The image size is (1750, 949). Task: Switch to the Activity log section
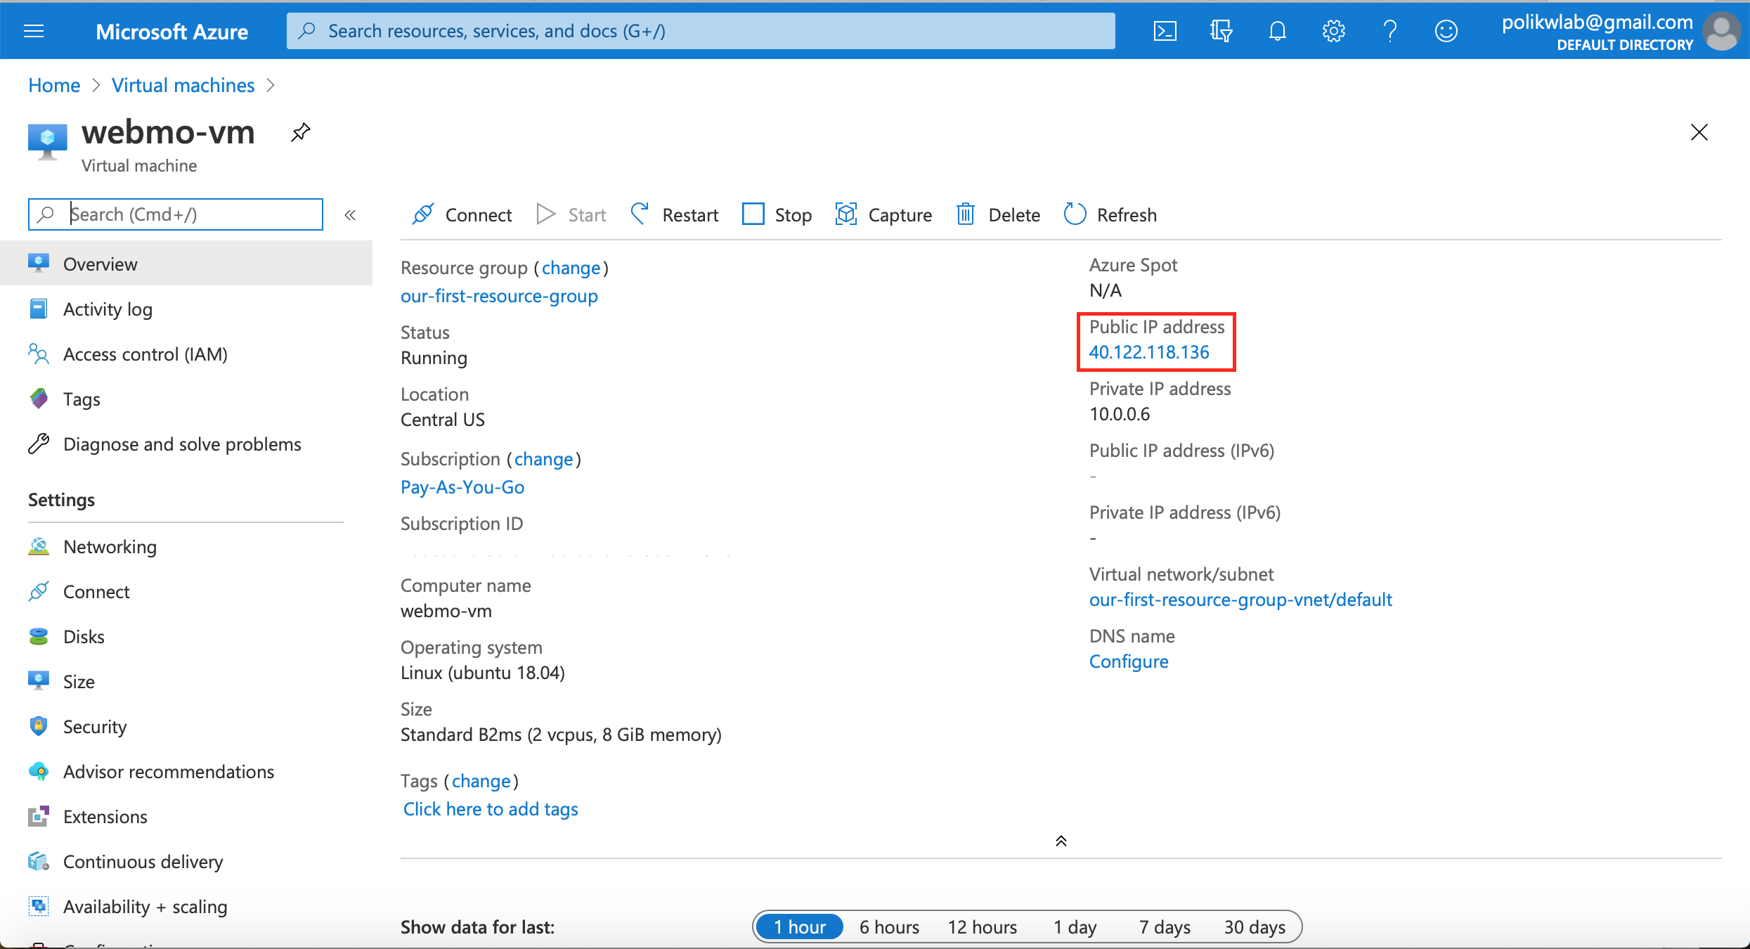click(108, 309)
